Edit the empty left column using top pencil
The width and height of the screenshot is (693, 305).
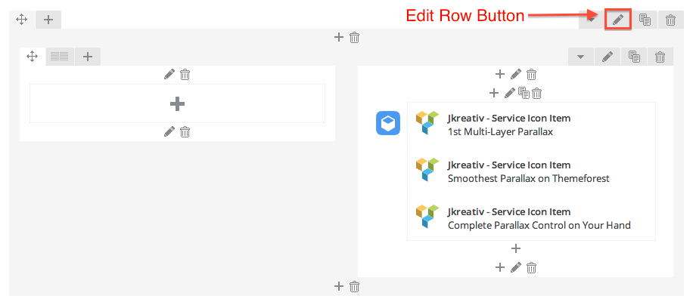point(169,74)
